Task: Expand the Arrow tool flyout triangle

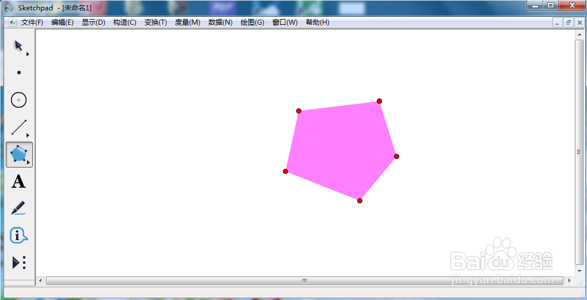Action: [x=28, y=54]
